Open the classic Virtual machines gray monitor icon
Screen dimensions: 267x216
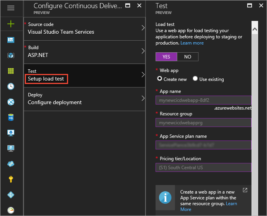pyautogui.click(x=11, y=148)
